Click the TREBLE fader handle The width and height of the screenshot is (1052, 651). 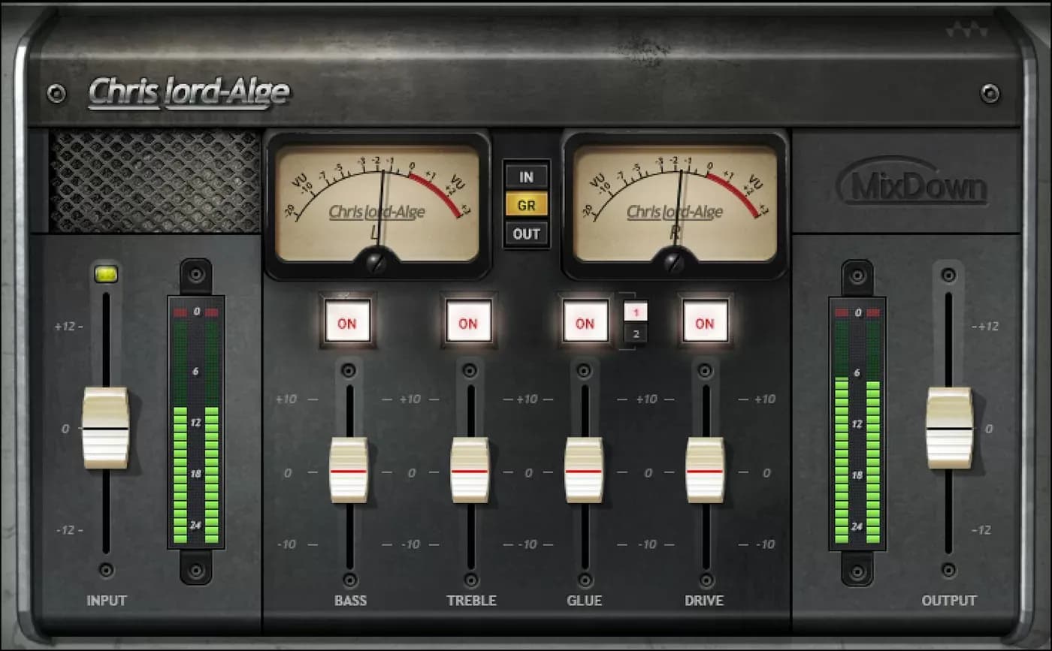pyautogui.click(x=470, y=471)
